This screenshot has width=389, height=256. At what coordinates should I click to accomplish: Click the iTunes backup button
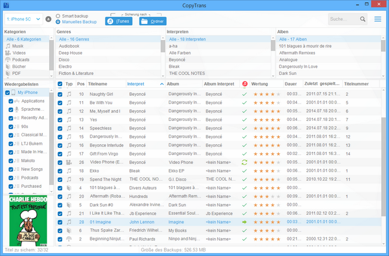pos(118,21)
